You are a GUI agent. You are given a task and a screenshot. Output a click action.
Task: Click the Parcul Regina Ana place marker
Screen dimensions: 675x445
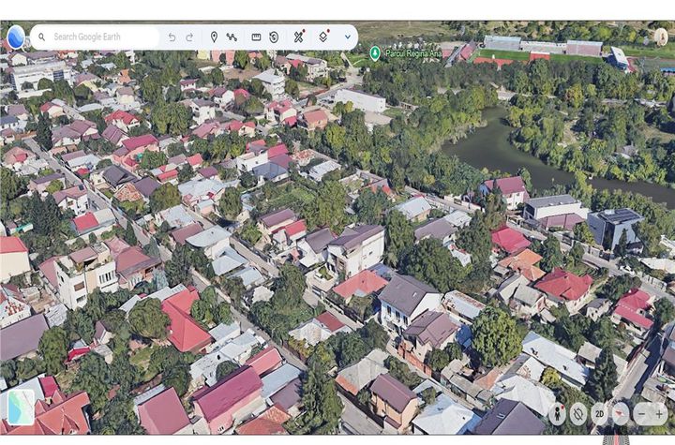click(375, 53)
